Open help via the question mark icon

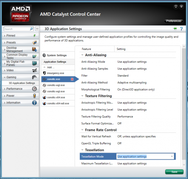(x=181, y=29)
